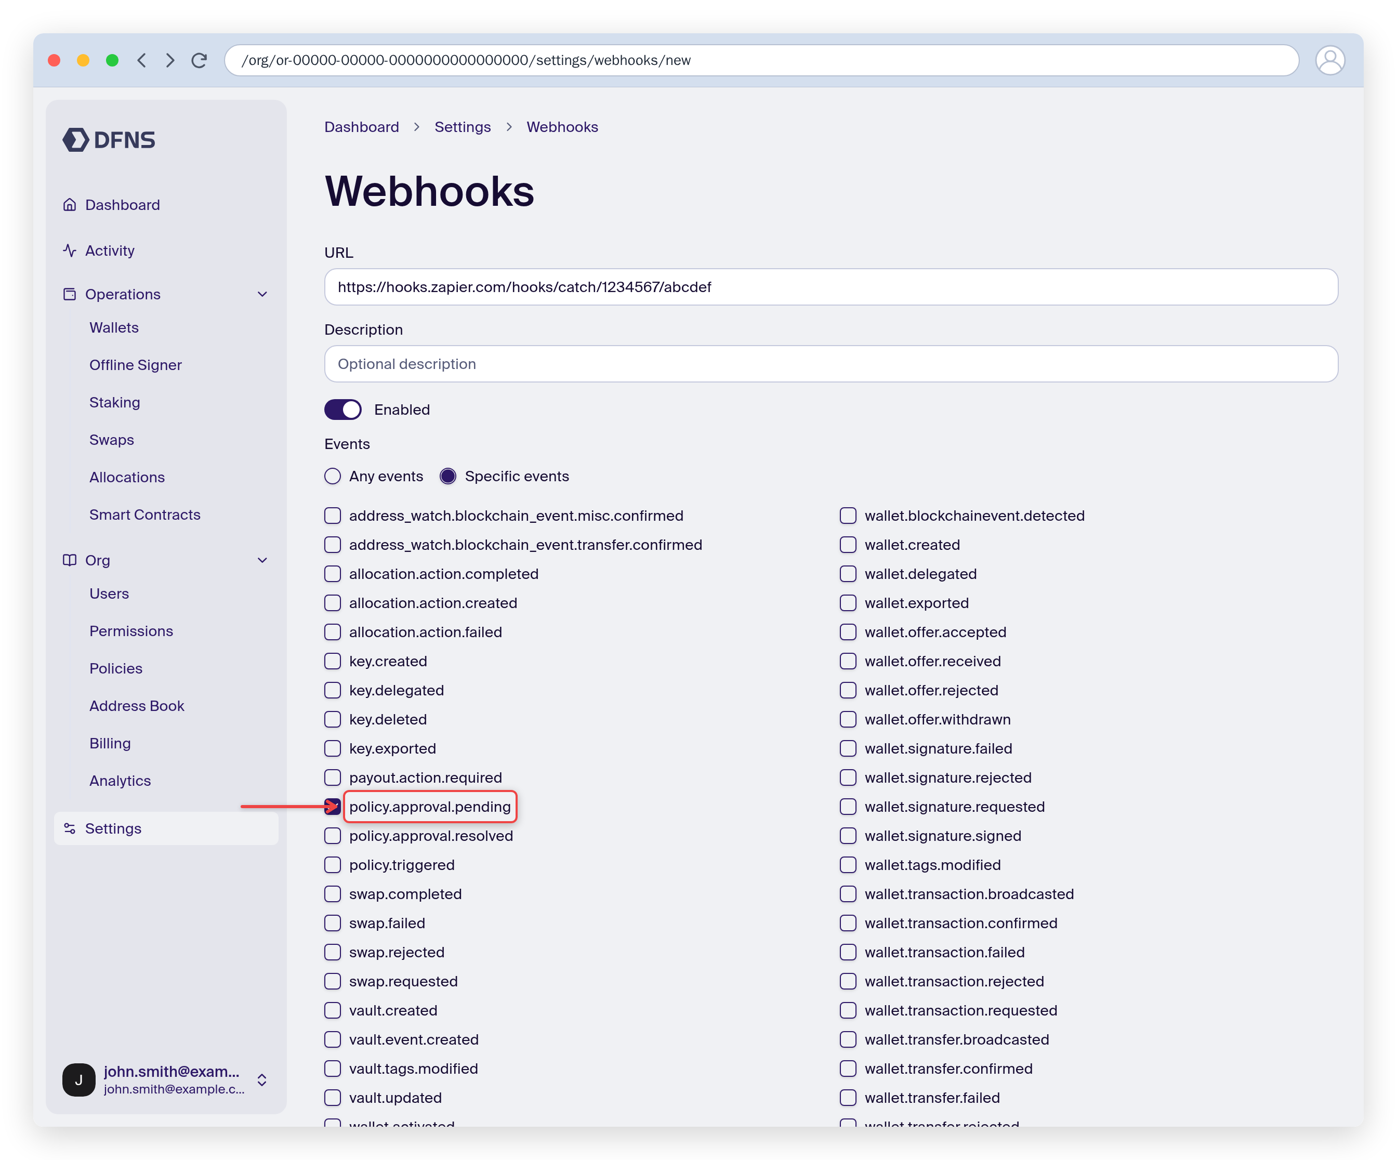Check the policy.approval.resolved checkbox
The image size is (1397, 1160).
tap(333, 836)
